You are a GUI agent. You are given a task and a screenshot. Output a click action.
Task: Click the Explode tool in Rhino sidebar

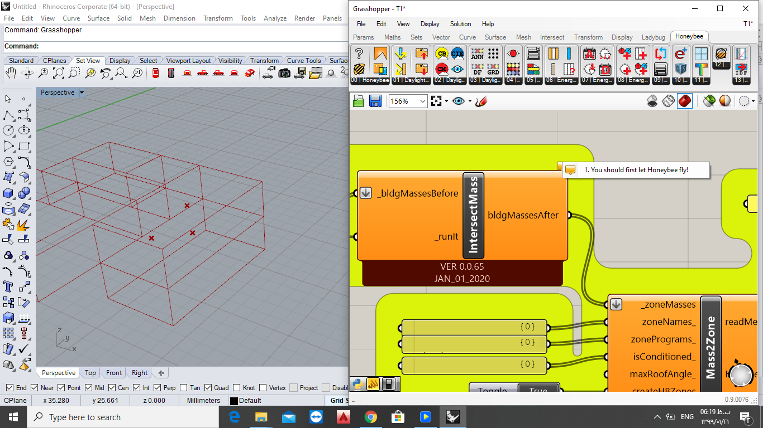pyautogui.click(x=24, y=224)
